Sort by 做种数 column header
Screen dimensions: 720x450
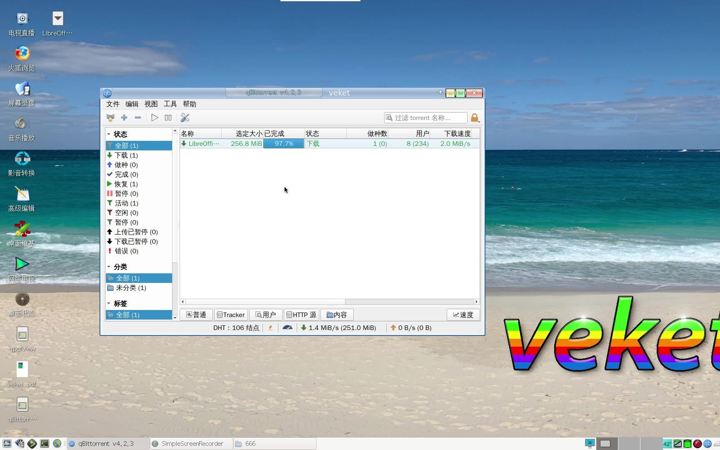[367, 134]
